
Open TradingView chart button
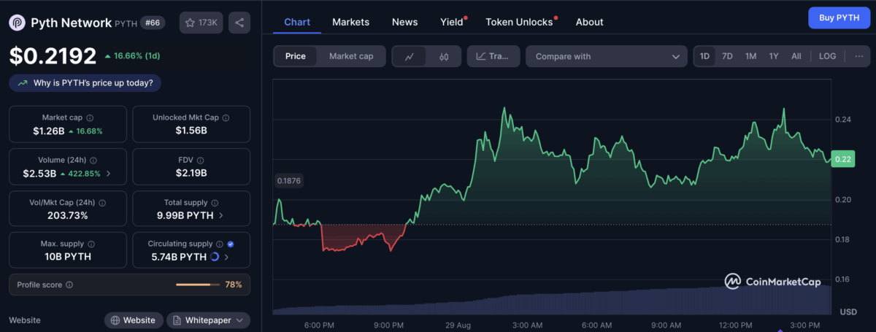coord(493,56)
